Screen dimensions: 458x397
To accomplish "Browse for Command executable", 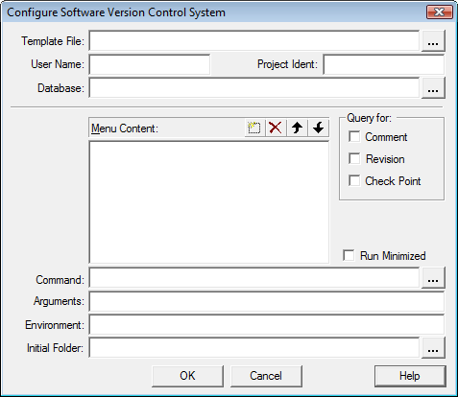I will 433,278.
